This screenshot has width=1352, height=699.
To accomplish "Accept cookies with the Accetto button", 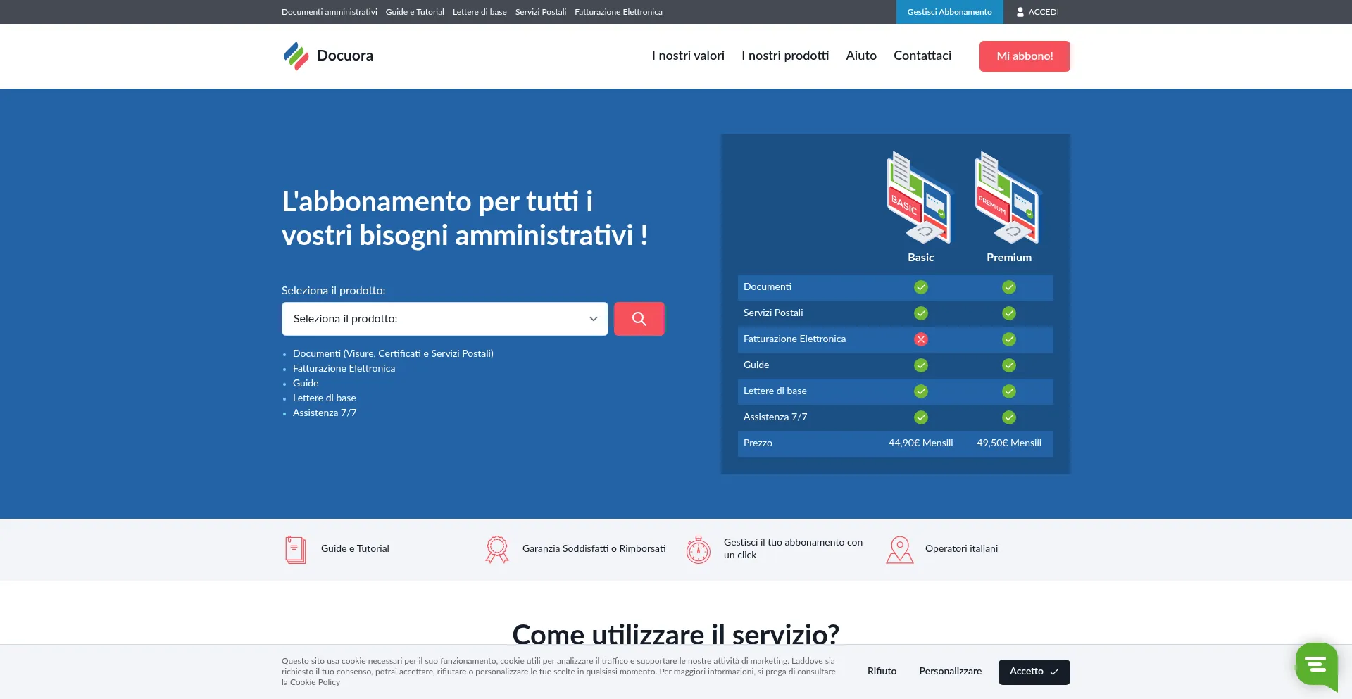I will click(x=1033, y=672).
